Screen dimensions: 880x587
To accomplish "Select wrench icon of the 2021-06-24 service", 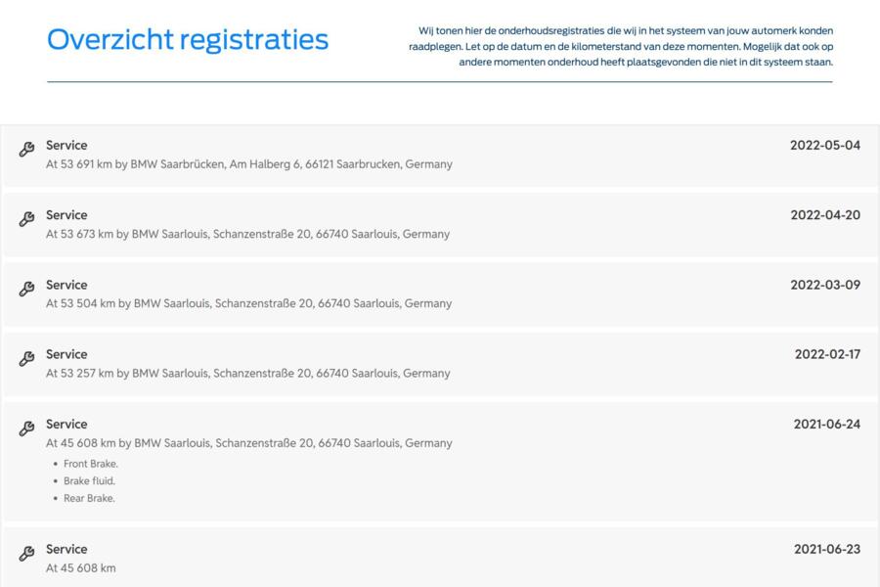I will point(26,429).
